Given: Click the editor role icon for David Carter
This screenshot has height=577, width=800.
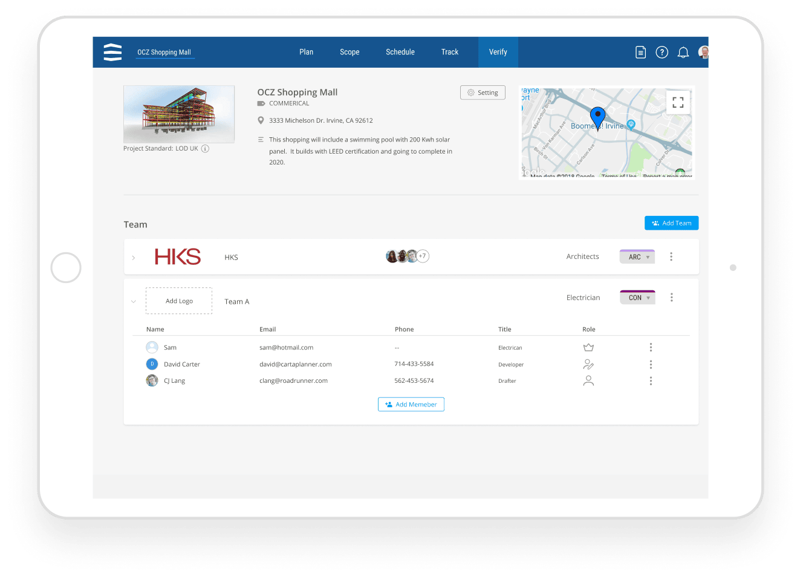Looking at the screenshot, I should point(588,364).
